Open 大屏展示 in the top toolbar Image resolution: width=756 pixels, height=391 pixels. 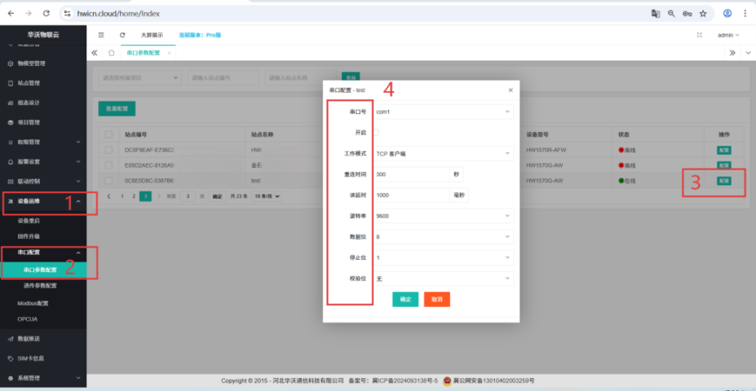coord(152,35)
